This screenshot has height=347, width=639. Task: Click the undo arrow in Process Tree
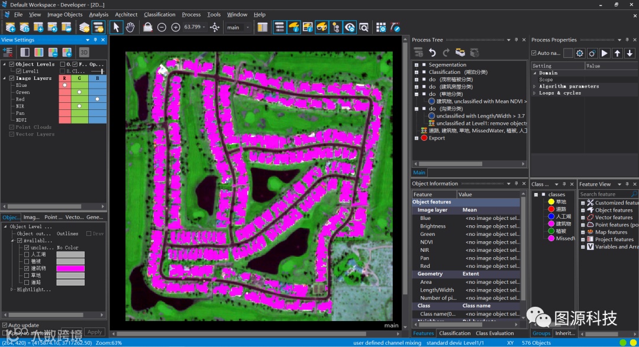click(x=433, y=53)
